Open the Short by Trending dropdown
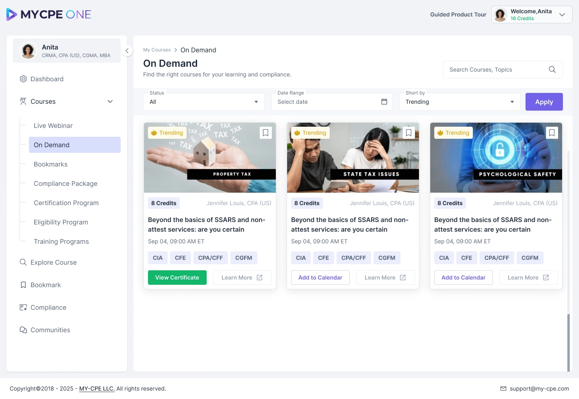 460,102
